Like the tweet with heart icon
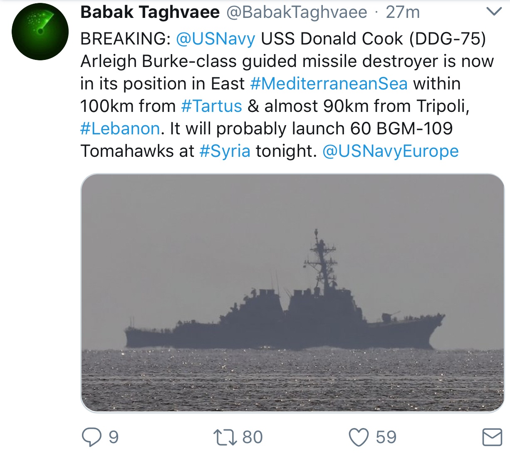Image resolution: width=510 pixels, height=468 pixels. [359, 438]
